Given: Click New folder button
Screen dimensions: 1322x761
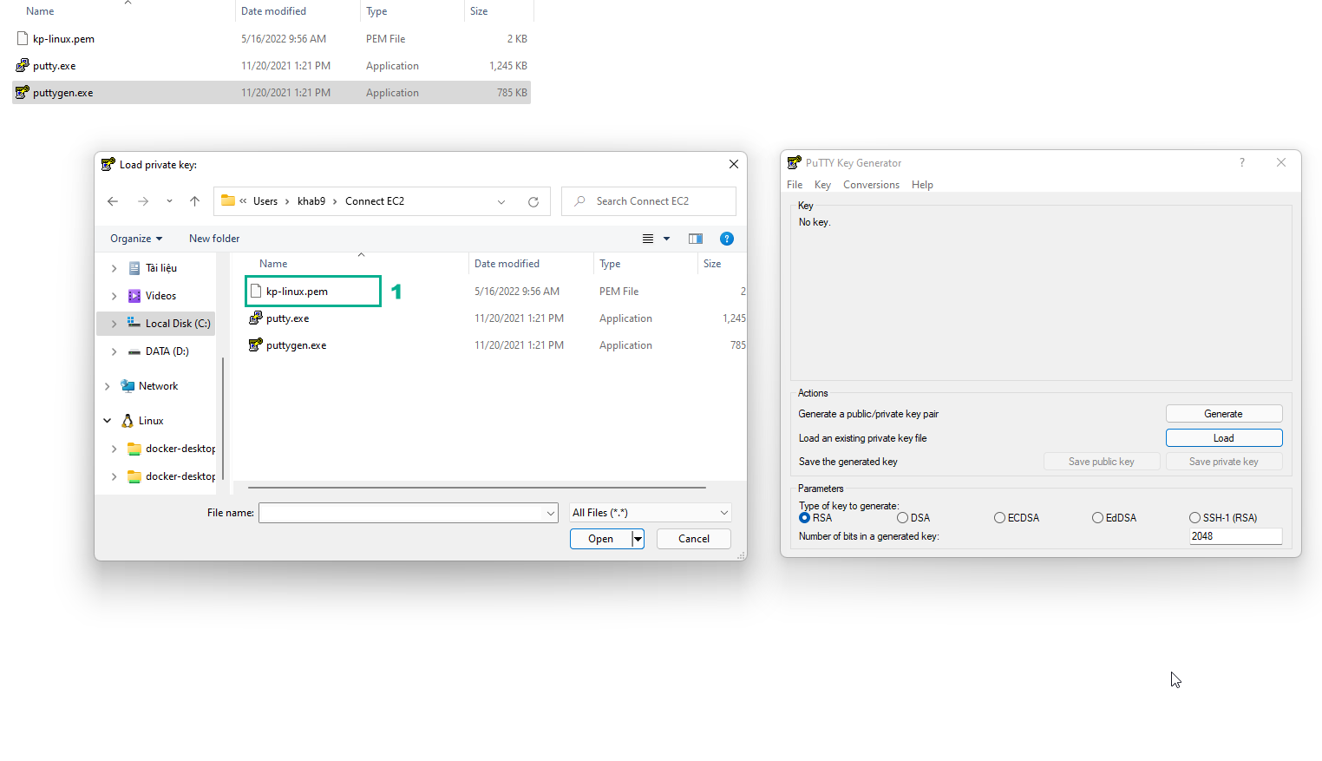Looking at the screenshot, I should click(214, 239).
